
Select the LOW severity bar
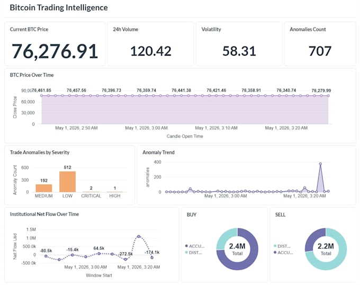tap(68, 182)
